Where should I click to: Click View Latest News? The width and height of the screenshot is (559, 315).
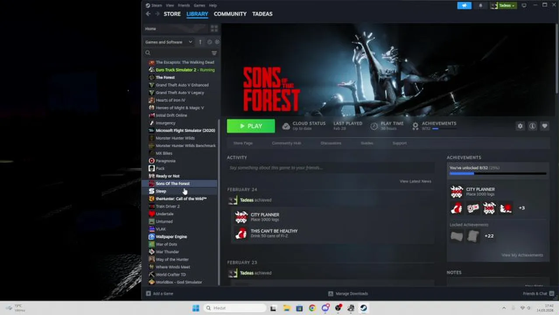click(415, 181)
